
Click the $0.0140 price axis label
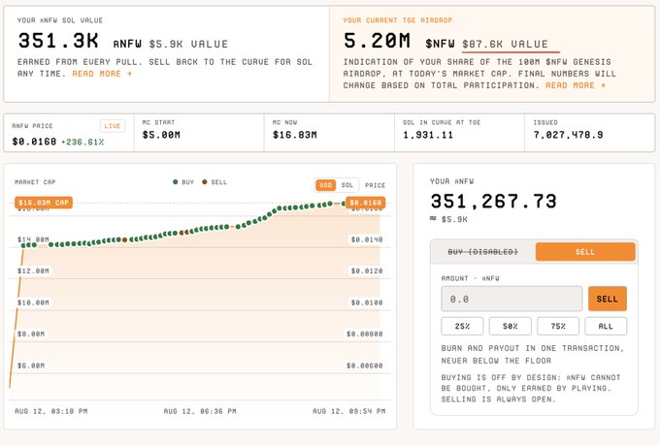tap(367, 239)
